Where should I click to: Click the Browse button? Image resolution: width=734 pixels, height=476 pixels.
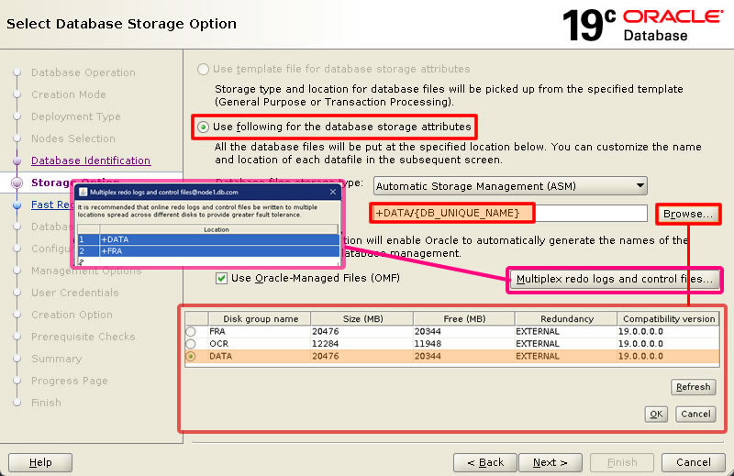tap(687, 214)
